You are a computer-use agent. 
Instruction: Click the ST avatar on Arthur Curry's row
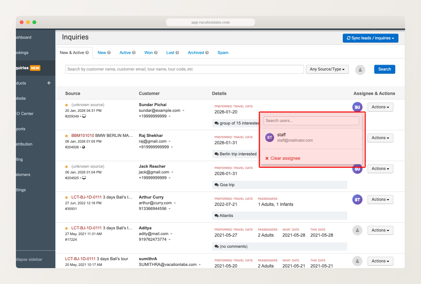(357, 199)
